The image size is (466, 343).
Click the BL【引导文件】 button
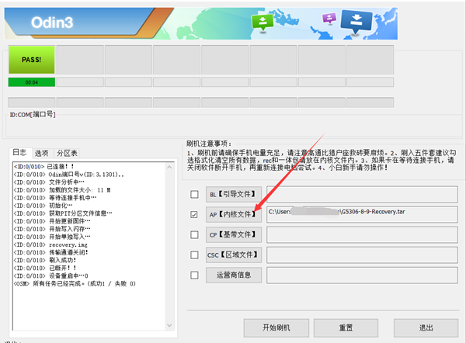point(234,194)
